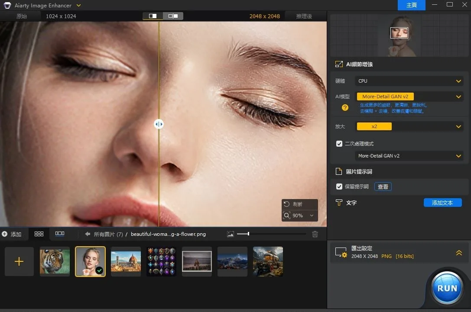Click the question mark help icon
Image resolution: width=471 pixels, height=312 pixels.
pos(345,108)
